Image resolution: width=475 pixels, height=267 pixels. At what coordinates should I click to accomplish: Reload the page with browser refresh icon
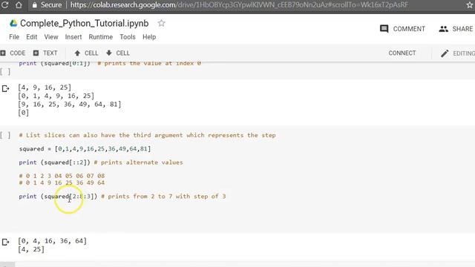tap(5, 5)
